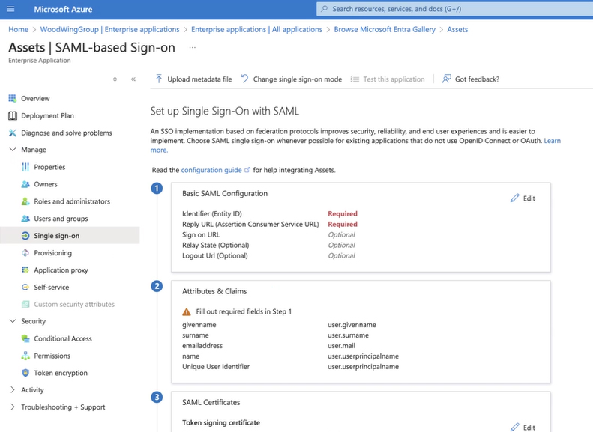The width and height of the screenshot is (593, 432).
Task: Collapse the sidebar with double chevron
Action: [x=133, y=79]
